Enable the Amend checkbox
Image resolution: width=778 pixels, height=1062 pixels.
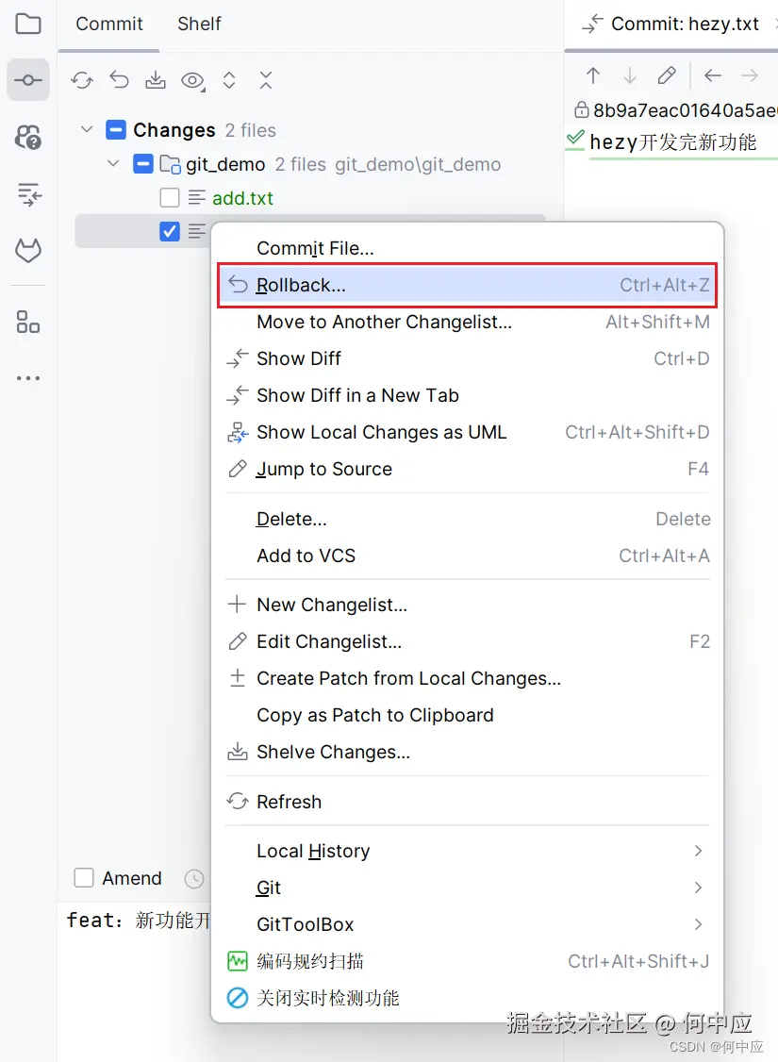[x=84, y=878]
